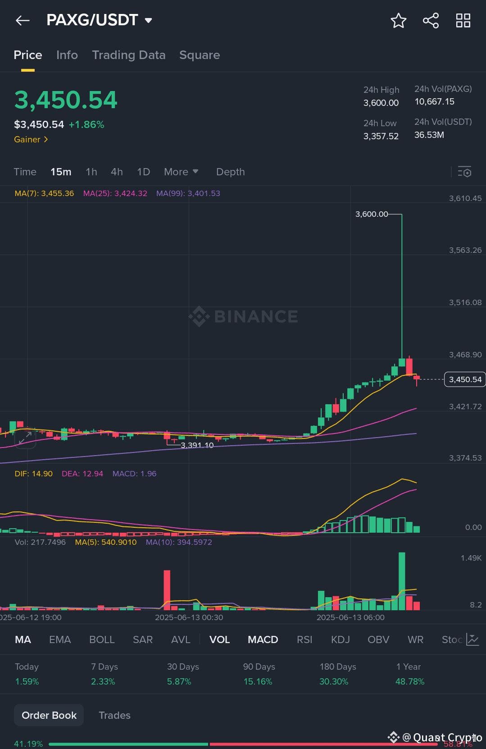Tap the 7 Days 2.33% performance cell
Screen dimensions: 486x749
point(104,674)
